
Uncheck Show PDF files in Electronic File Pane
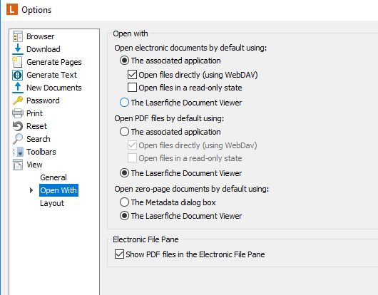[x=119, y=254]
